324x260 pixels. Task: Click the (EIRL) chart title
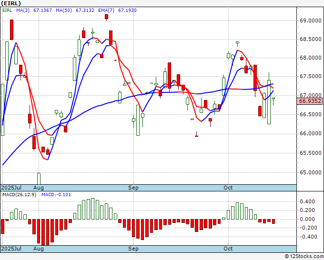tap(11, 3)
